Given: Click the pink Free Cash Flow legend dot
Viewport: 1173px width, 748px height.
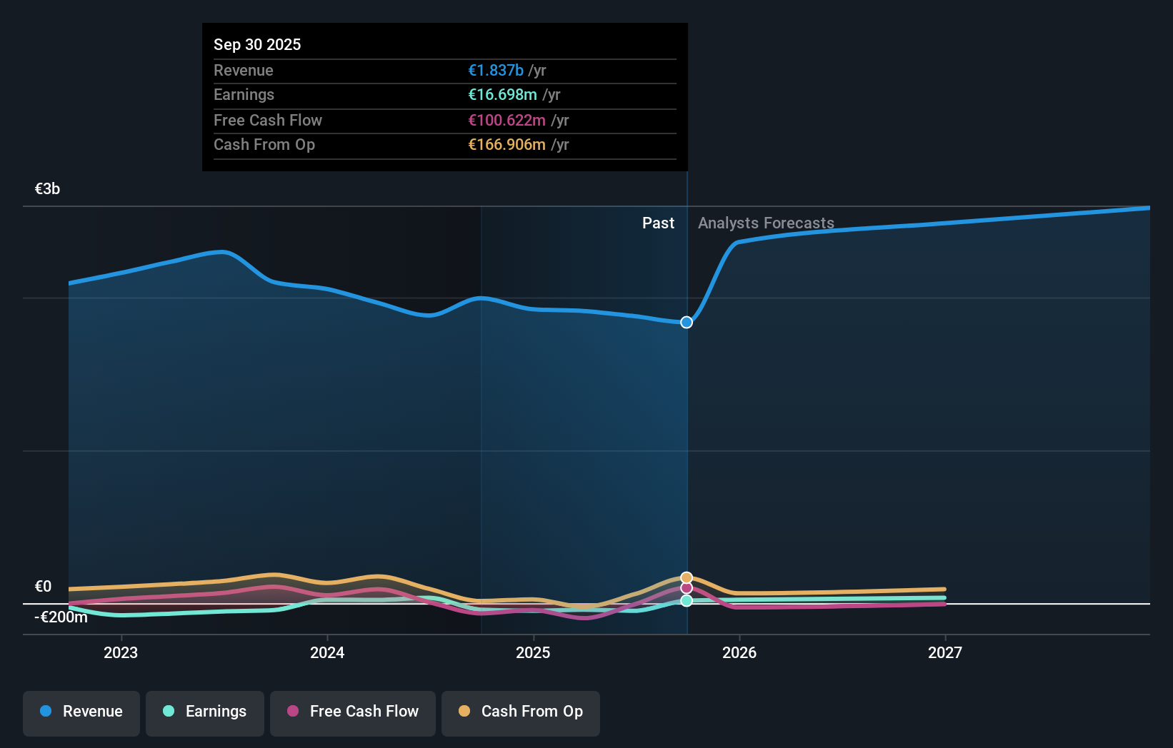Looking at the screenshot, I should pos(293,712).
